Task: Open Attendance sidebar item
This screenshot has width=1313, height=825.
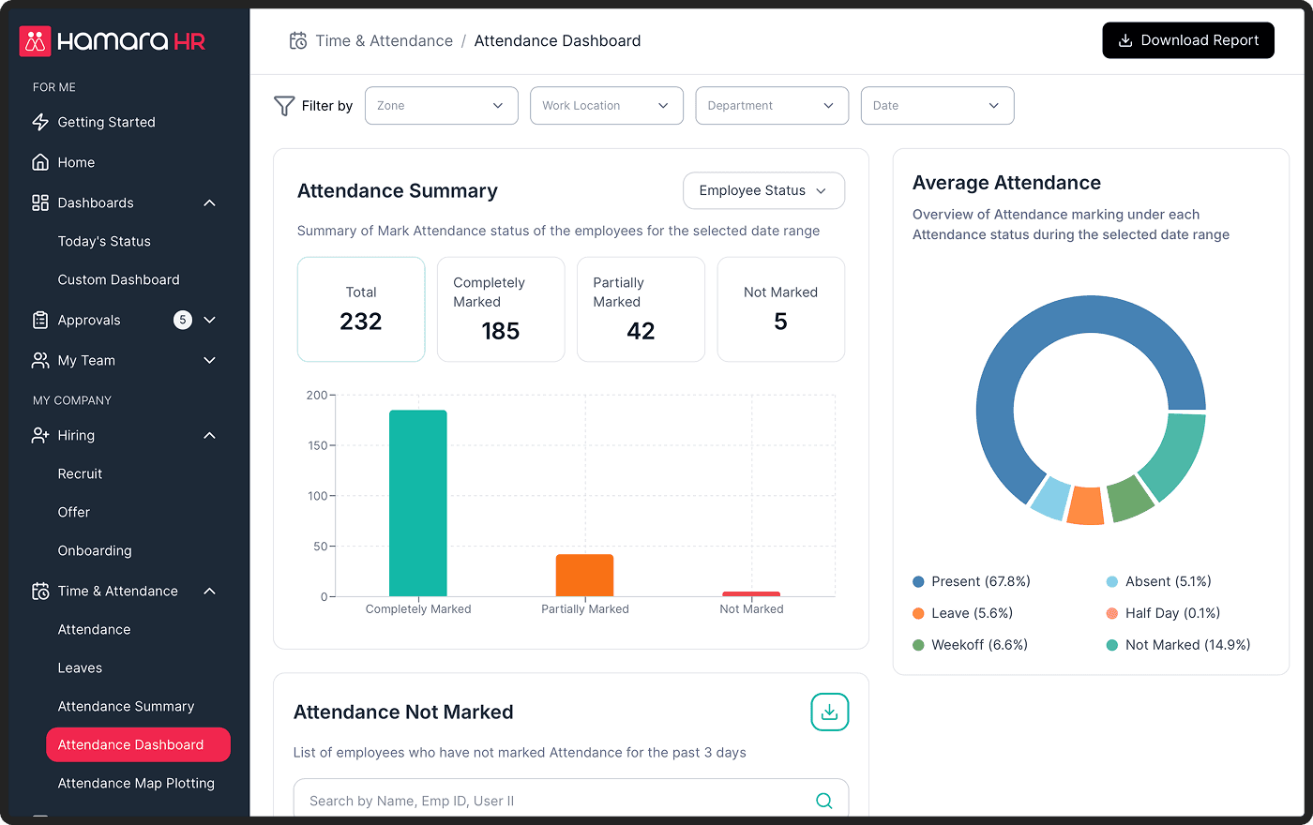Action: [94, 629]
